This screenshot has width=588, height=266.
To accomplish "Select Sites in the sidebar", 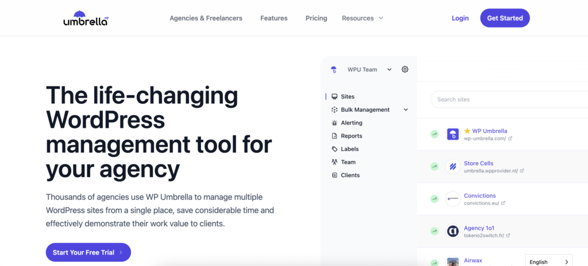I will 347,97.
